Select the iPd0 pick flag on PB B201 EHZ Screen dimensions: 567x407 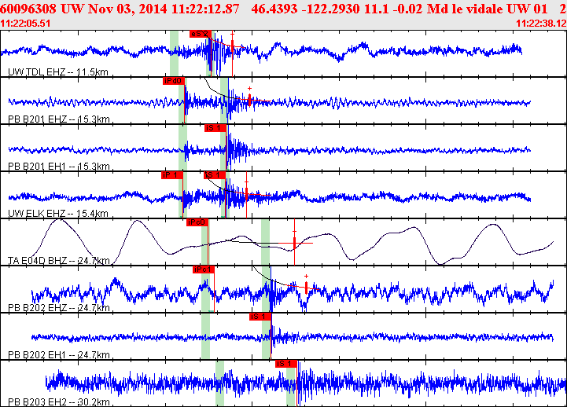[173, 81]
